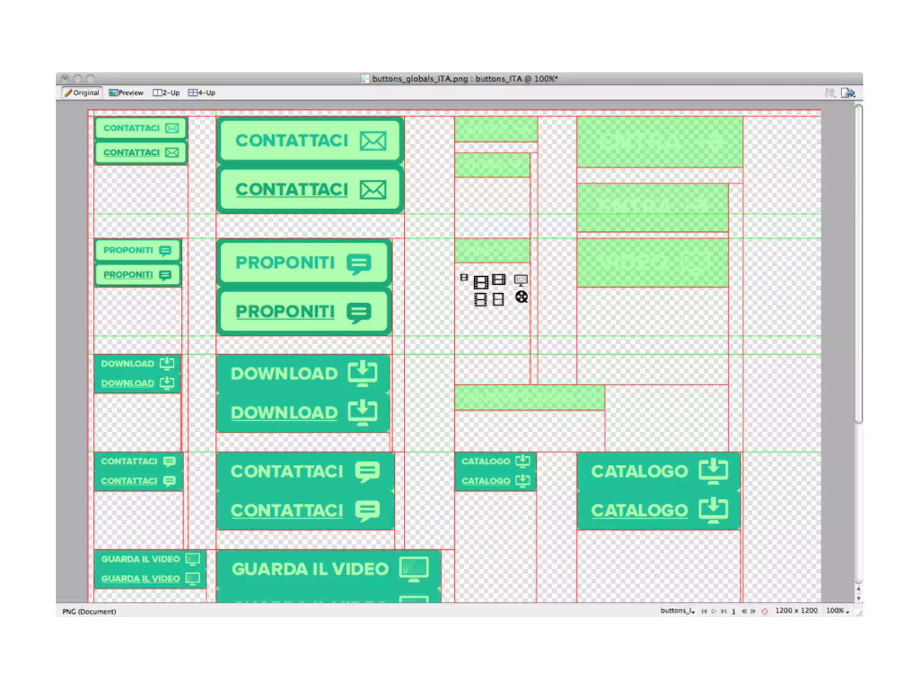Click the quick export icon at top right
The image size is (919, 689).
pyautogui.click(x=848, y=93)
